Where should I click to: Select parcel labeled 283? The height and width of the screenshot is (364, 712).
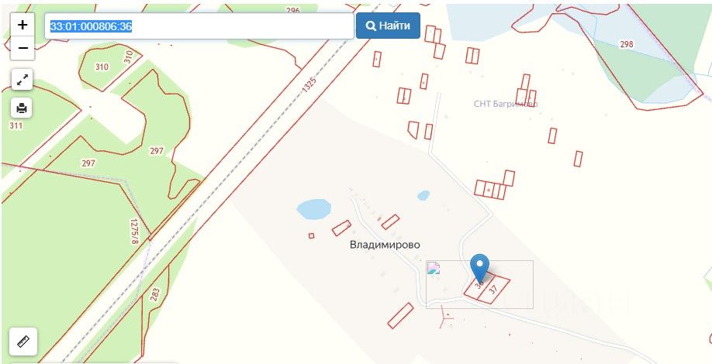pos(155,293)
